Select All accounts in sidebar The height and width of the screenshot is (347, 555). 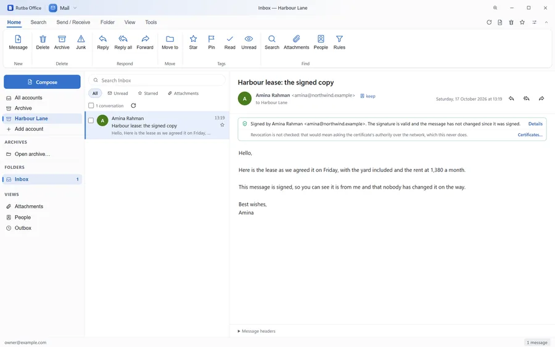pyautogui.click(x=42, y=97)
